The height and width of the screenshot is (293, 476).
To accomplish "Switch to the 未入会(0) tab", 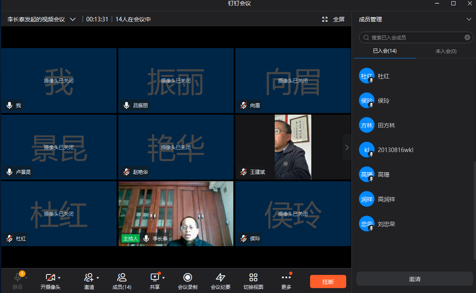I will pos(446,51).
